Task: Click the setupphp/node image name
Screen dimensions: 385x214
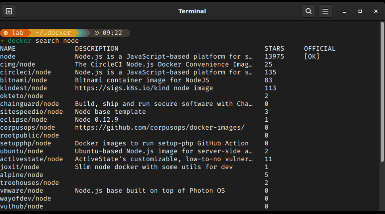Action: (x=25, y=143)
